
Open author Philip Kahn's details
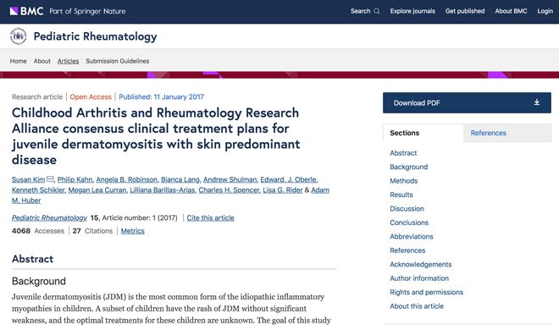pyautogui.click(x=75, y=179)
